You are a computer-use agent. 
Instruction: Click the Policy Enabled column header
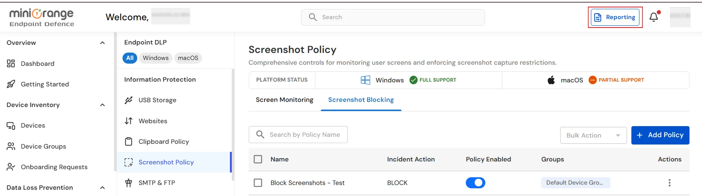point(489,159)
